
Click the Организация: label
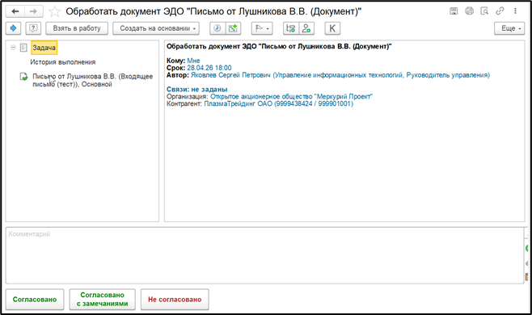tap(188, 97)
